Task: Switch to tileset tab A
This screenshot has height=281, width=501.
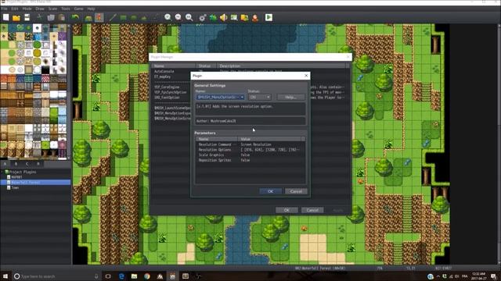Action: point(5,164)
